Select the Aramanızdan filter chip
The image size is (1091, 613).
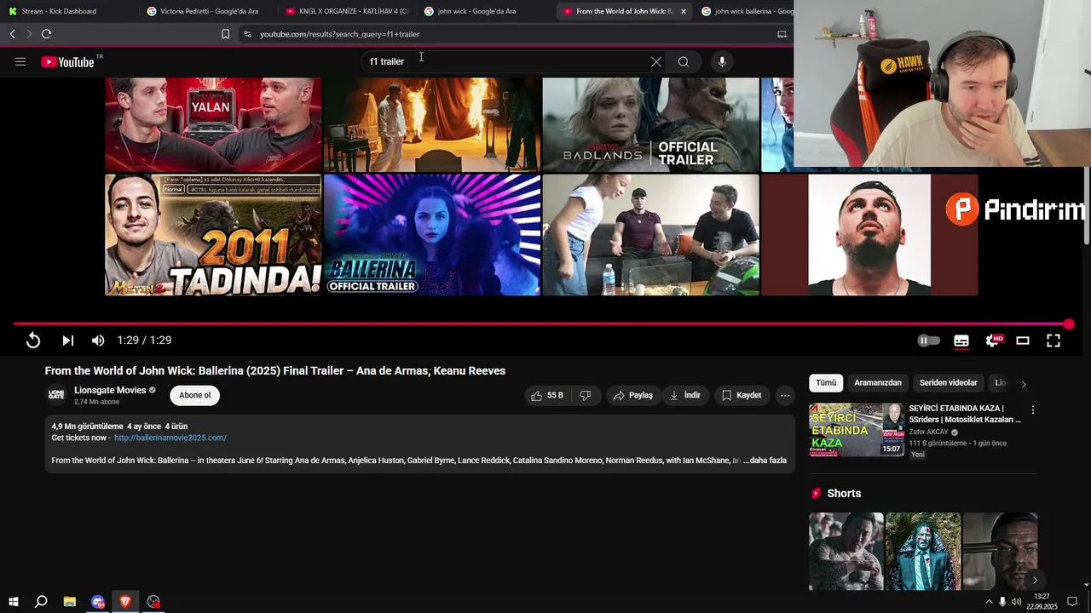point(878,383)
